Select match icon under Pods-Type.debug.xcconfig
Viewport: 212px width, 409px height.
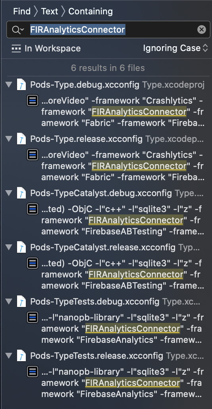pos(33,101)
